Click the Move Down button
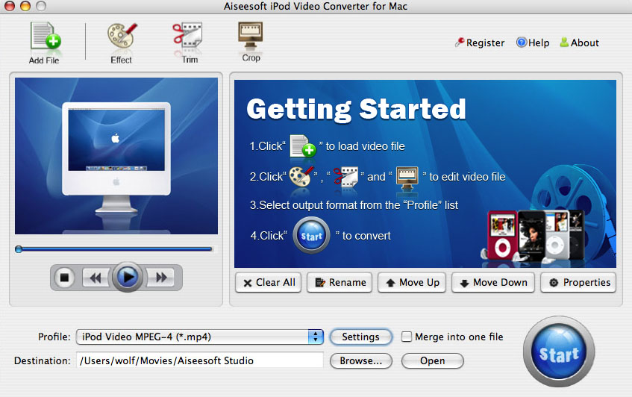This screenshot has width=632, height=397. click(x=493, y=283)
